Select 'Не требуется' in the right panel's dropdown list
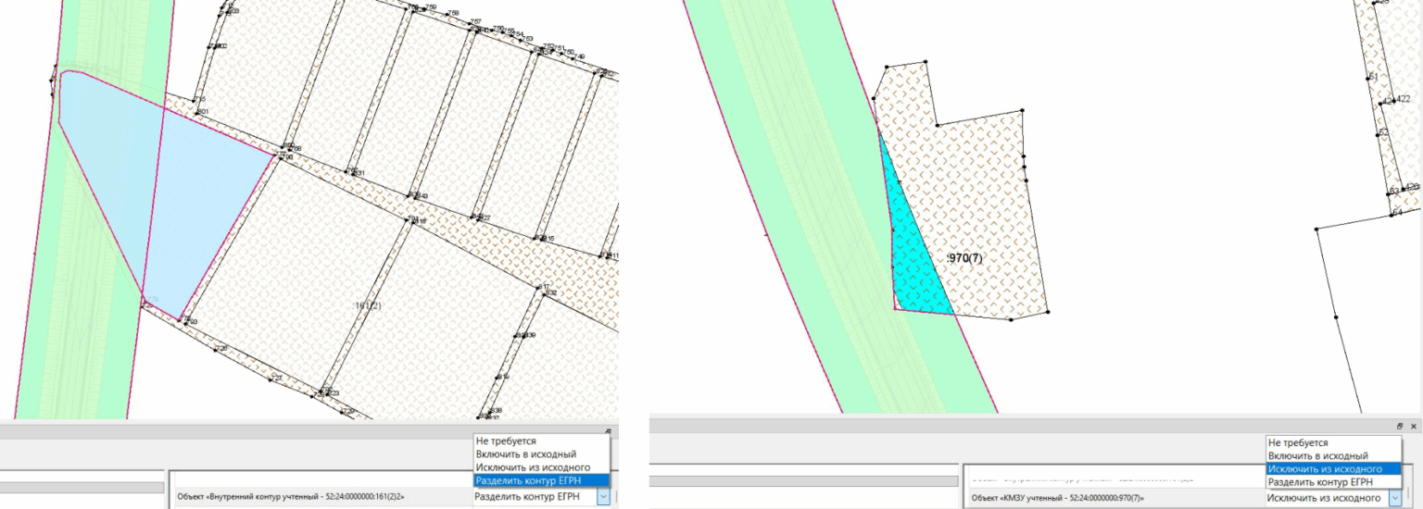Viewport: 1423px width, 509px height. click(x=1334, y=442)
